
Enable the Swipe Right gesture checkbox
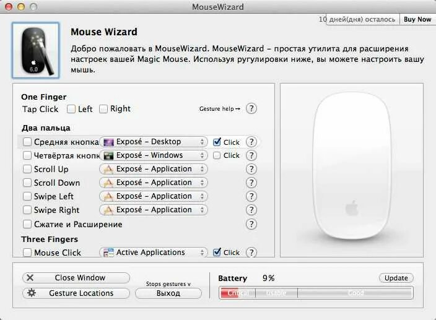pyautogui.click(x=27, y=210)
